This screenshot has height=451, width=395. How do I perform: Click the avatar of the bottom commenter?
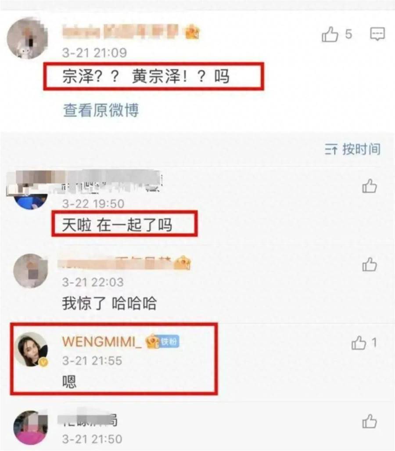pos(31,428)
